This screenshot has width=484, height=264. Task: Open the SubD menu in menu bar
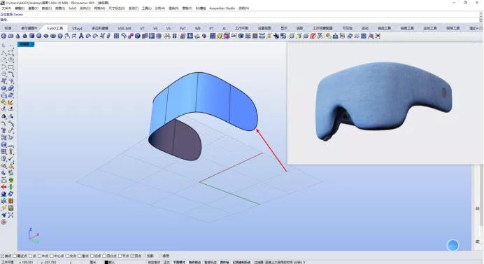(73, 8)
